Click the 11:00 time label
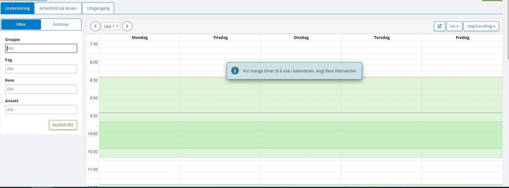The height and width of the screenshot is (188, 509). coord(93,169)
